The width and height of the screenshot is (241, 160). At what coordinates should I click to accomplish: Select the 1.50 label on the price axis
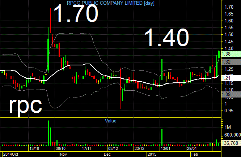coord(229,35)
